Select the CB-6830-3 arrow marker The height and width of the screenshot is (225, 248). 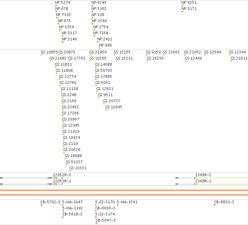click(215, 205)
